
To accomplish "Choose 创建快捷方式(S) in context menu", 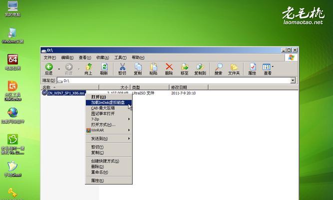I will click(x=109, y=161).
